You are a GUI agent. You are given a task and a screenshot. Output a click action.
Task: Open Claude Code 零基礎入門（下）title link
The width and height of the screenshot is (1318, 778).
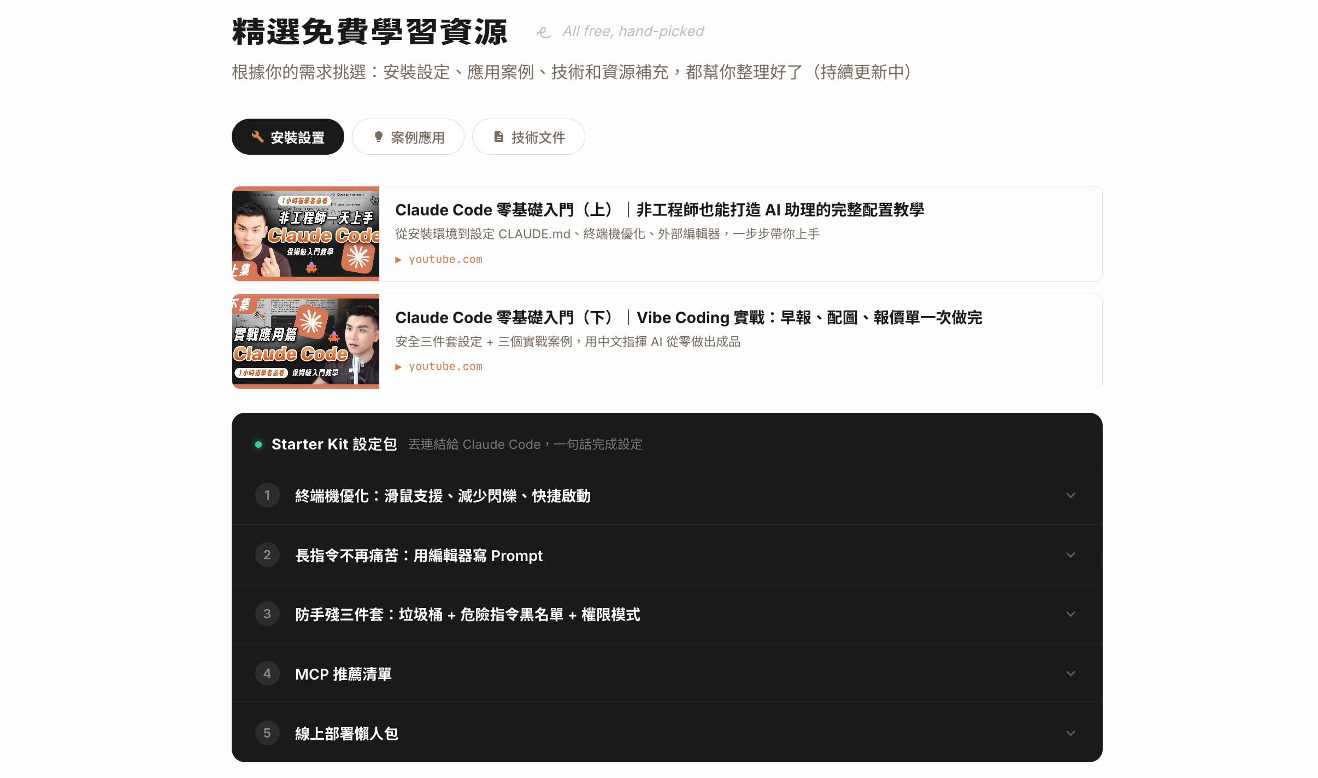(x=689, y=318)
